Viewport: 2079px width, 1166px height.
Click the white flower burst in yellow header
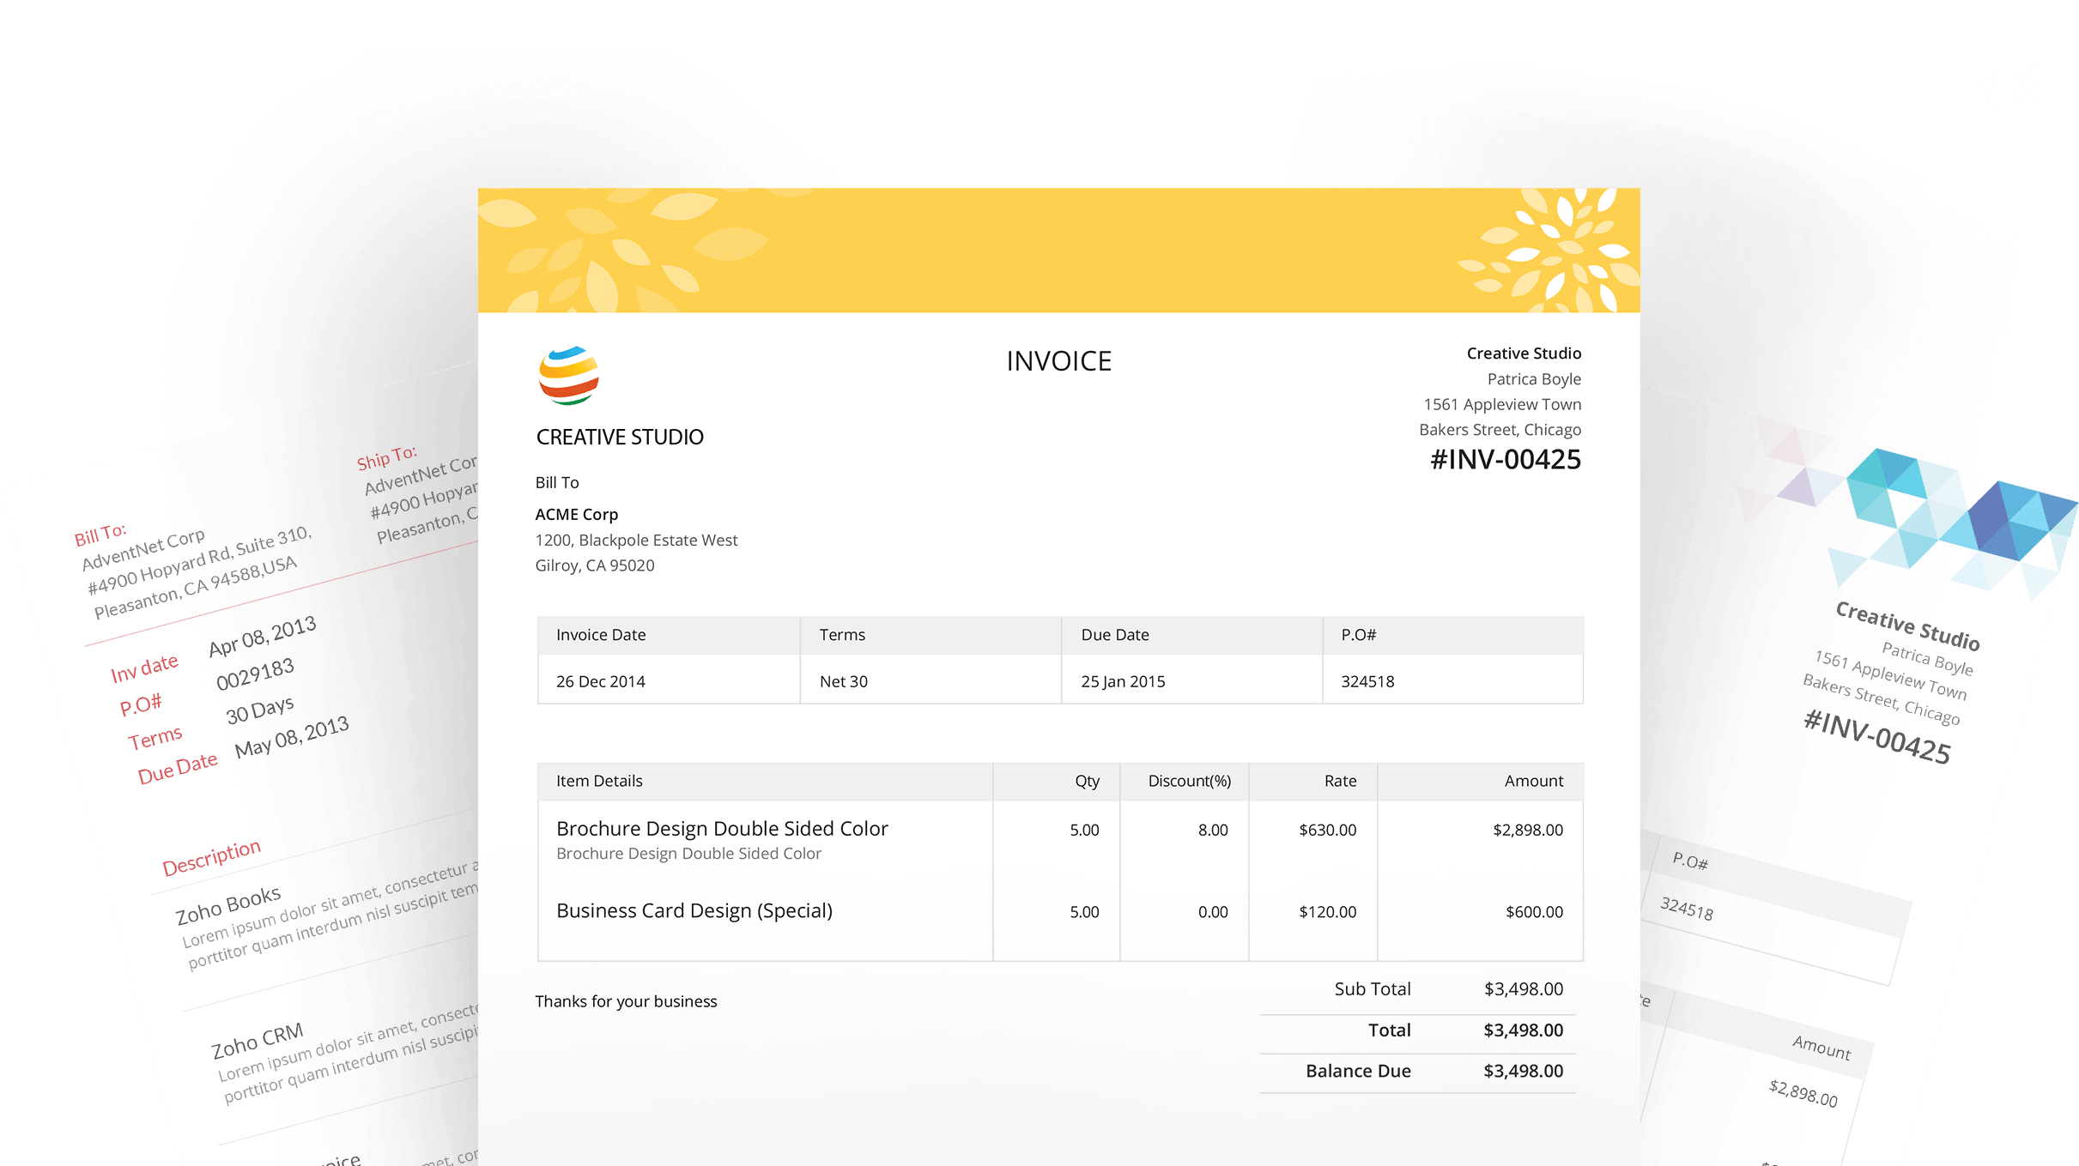click(1552, 251)
